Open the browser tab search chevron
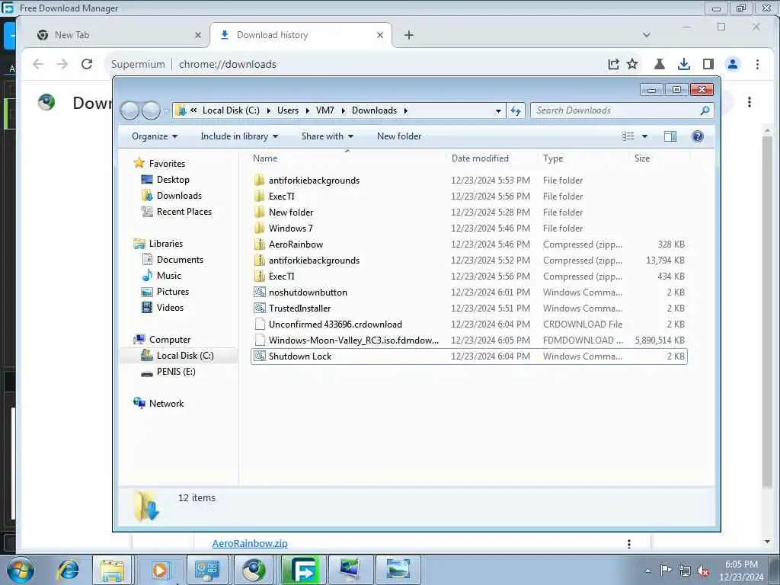 [x=647, y=35]
